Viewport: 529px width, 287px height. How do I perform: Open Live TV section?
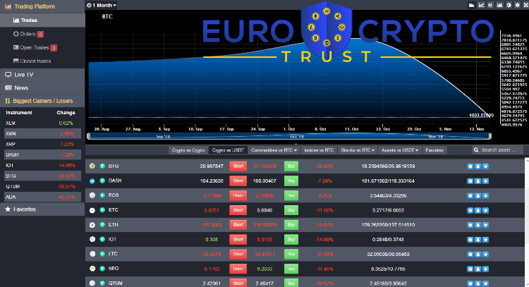(42, 75)
